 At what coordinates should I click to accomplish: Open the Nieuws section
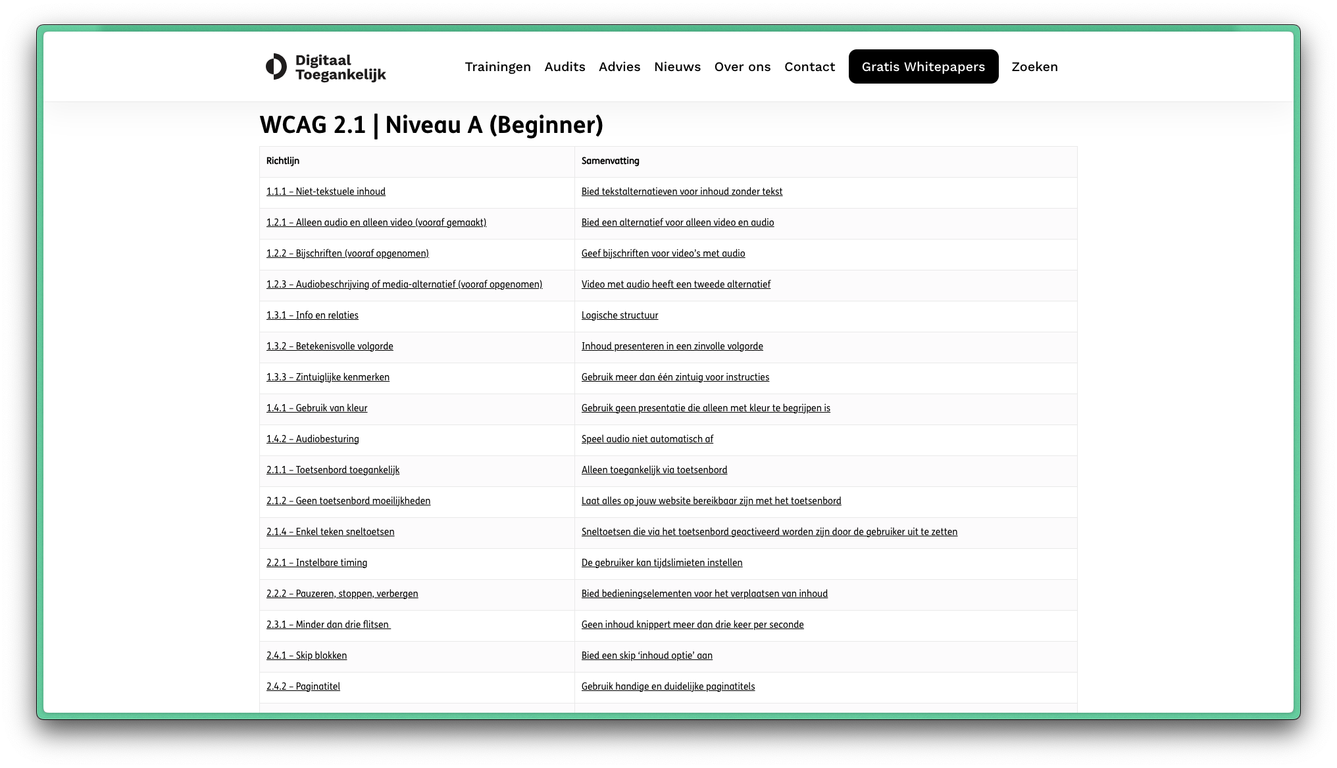coord(677,66)
